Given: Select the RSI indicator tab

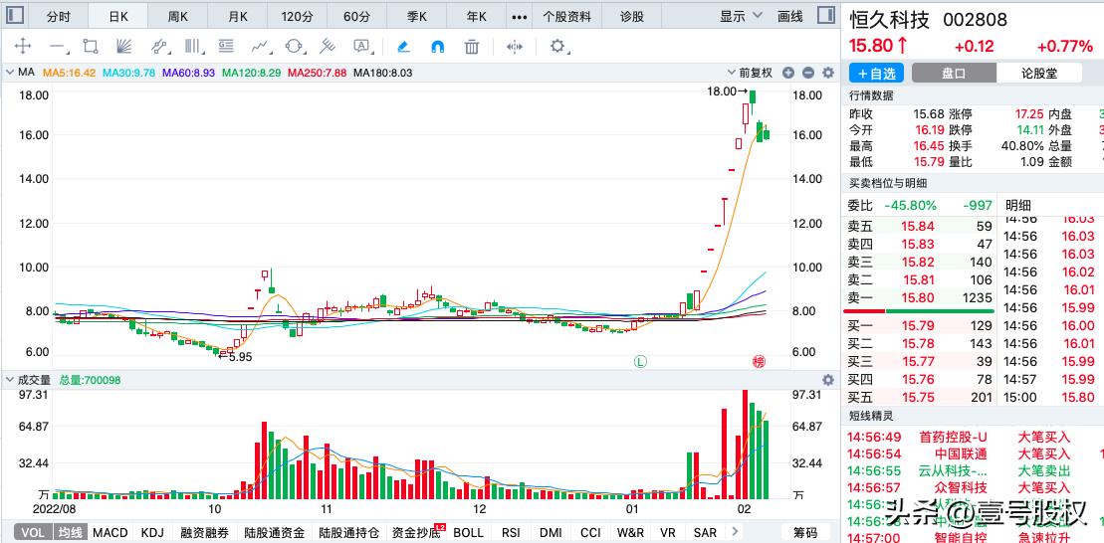Looking at the screenshot, I should click(511, 532).
